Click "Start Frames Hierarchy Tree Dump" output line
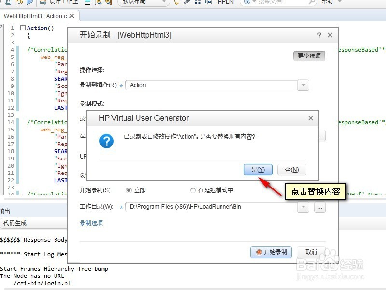386x290 pixels. tap(54, 269)
